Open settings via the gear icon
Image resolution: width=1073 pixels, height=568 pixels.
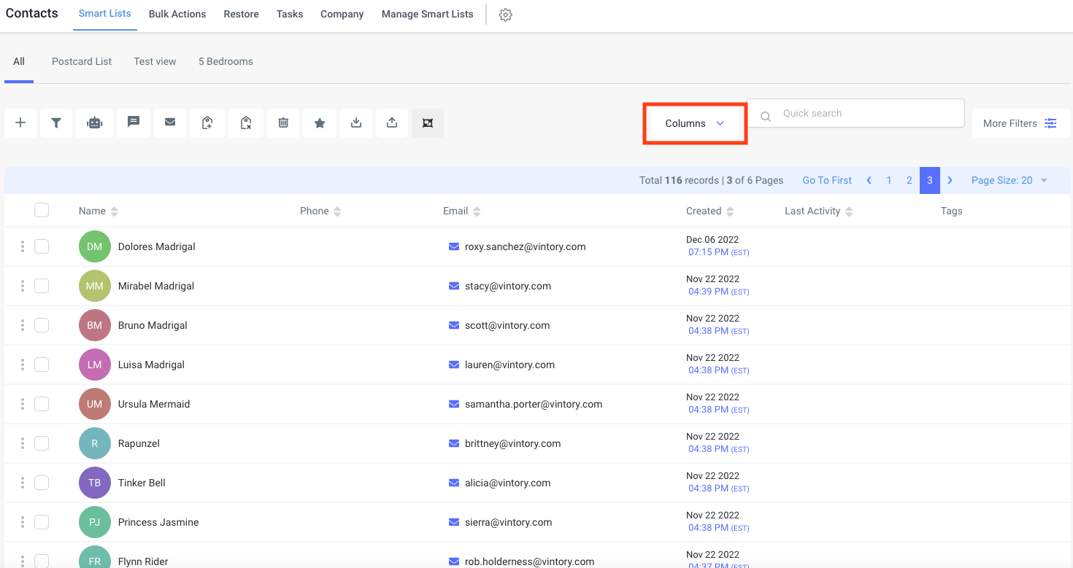point(506,15)
